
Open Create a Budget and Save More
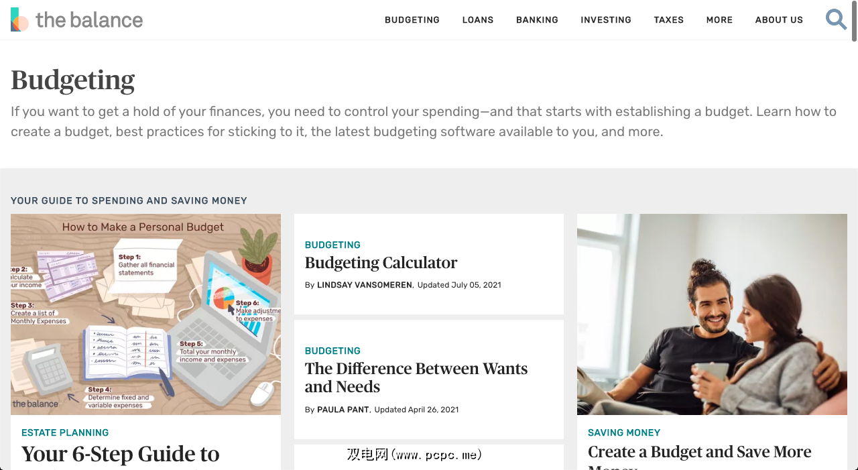(x=700, y=453)
